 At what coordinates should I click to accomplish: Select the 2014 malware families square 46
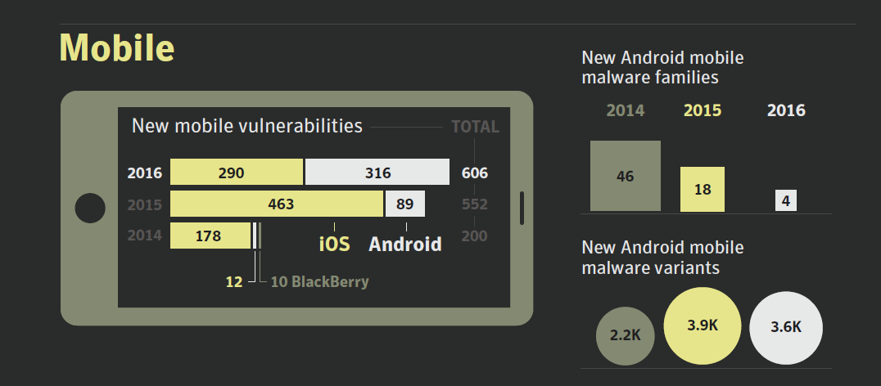coord(626,176)
